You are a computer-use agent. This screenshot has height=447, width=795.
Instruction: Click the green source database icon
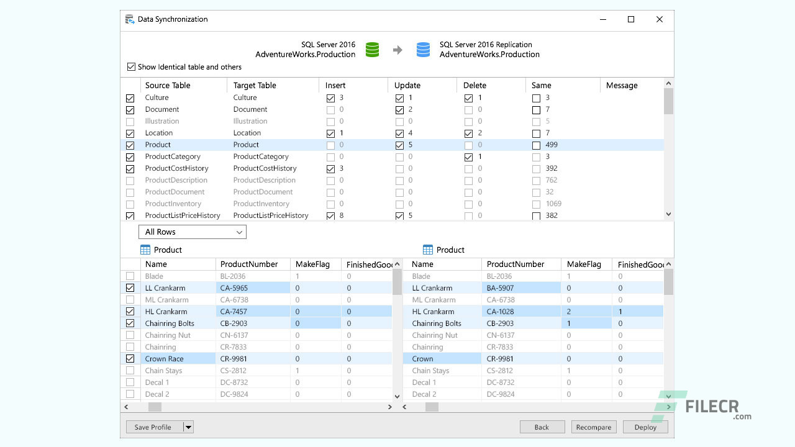pyautogui.click(x=372, y=50)
